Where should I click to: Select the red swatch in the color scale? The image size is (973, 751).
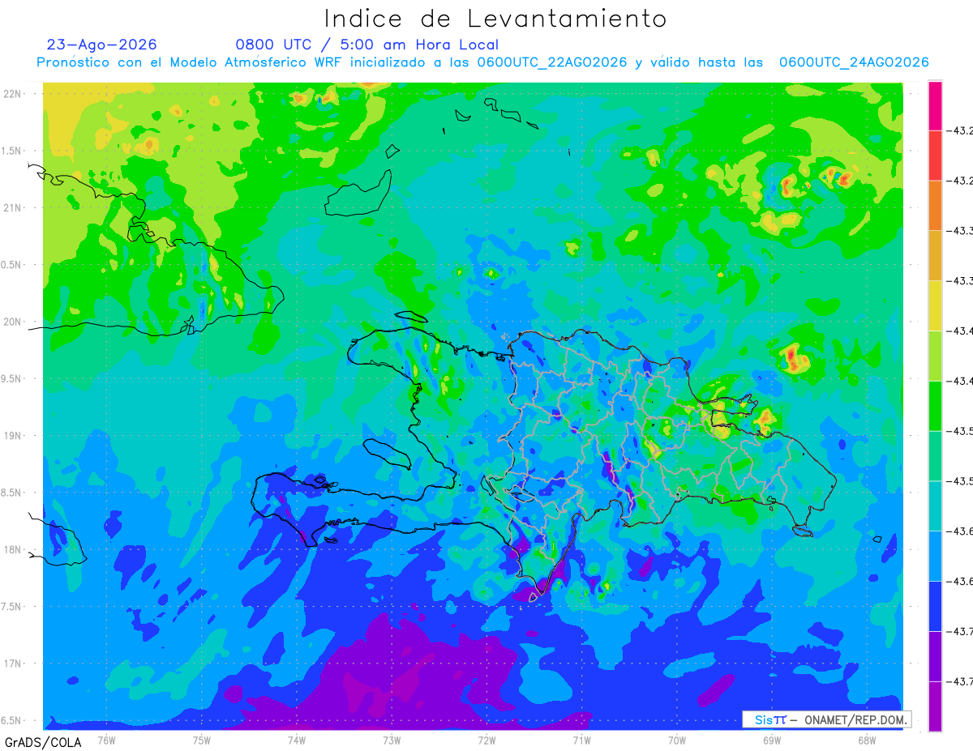coord(935,156)
